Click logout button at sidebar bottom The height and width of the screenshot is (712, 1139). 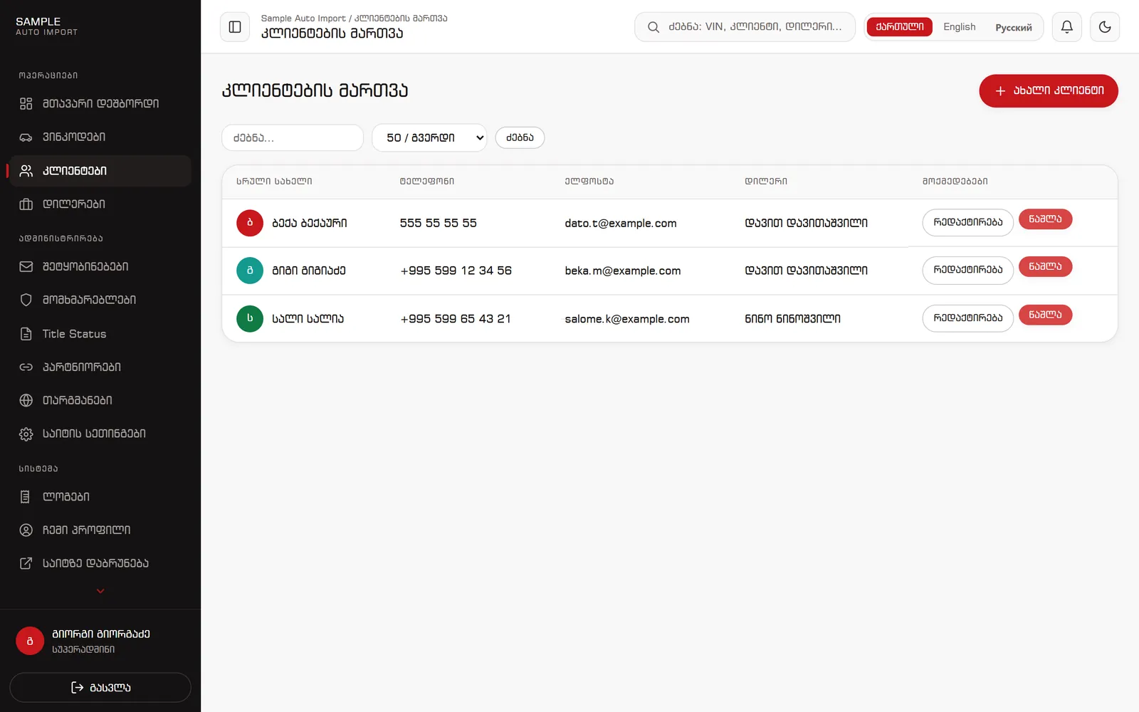100,688
